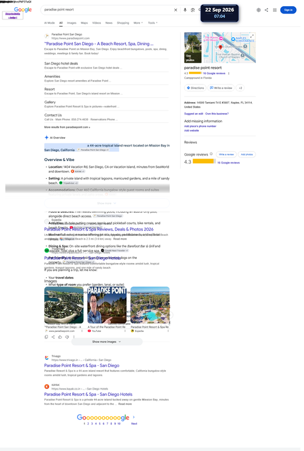Open more options beside 16 Google reviews

pos(229,74)
